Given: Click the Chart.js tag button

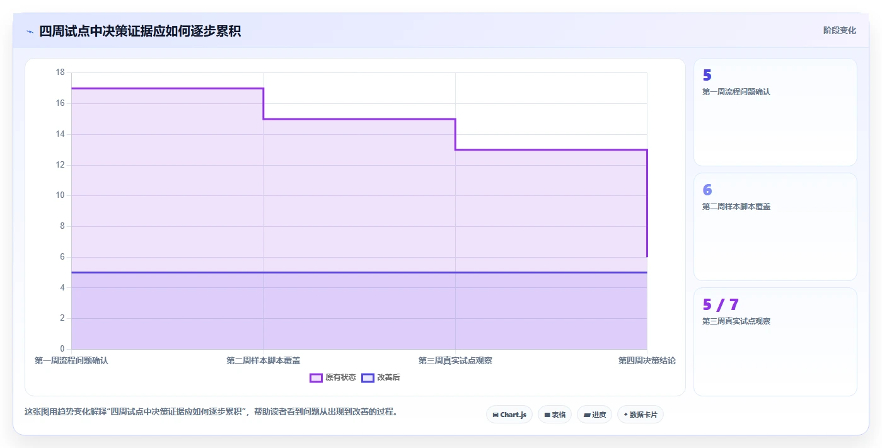Looking at the screenshot, I should [509, 415].
